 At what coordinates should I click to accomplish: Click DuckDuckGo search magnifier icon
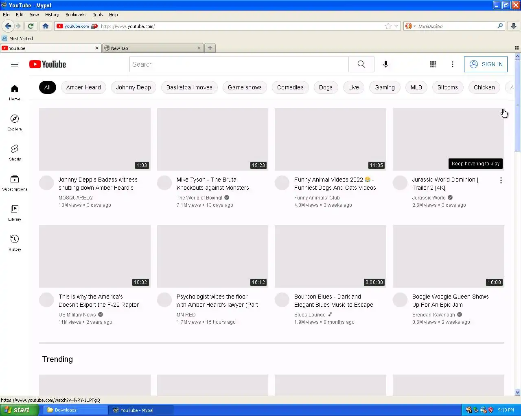click(500, 26)
